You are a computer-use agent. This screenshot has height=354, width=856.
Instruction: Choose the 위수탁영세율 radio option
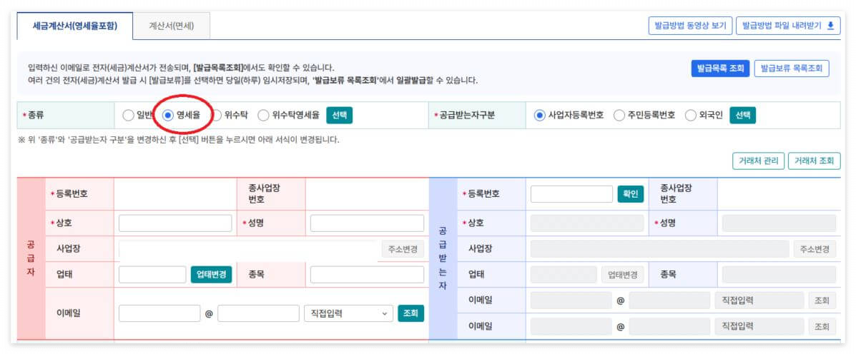[263, 115]
